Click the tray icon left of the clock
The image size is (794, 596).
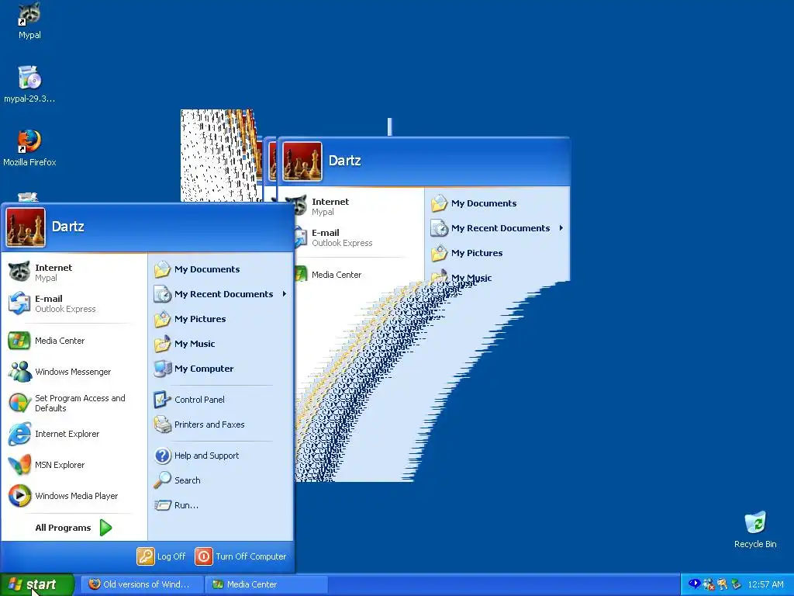click(x=737, y=584)
